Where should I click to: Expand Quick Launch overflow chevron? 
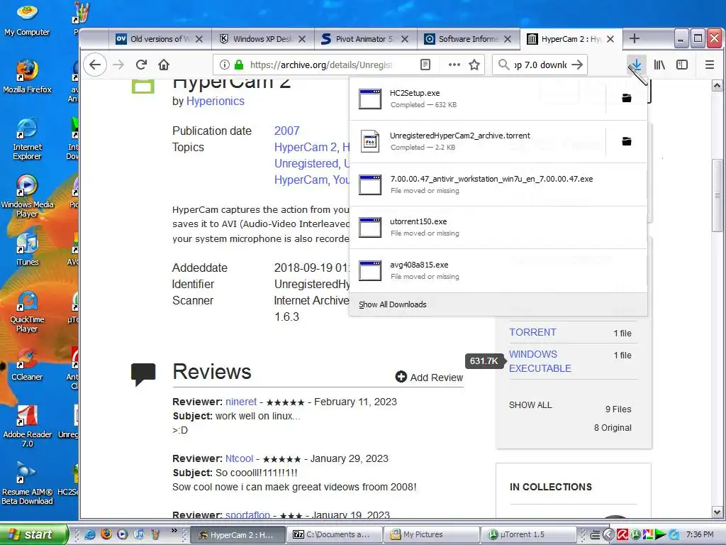click(174, 530)
